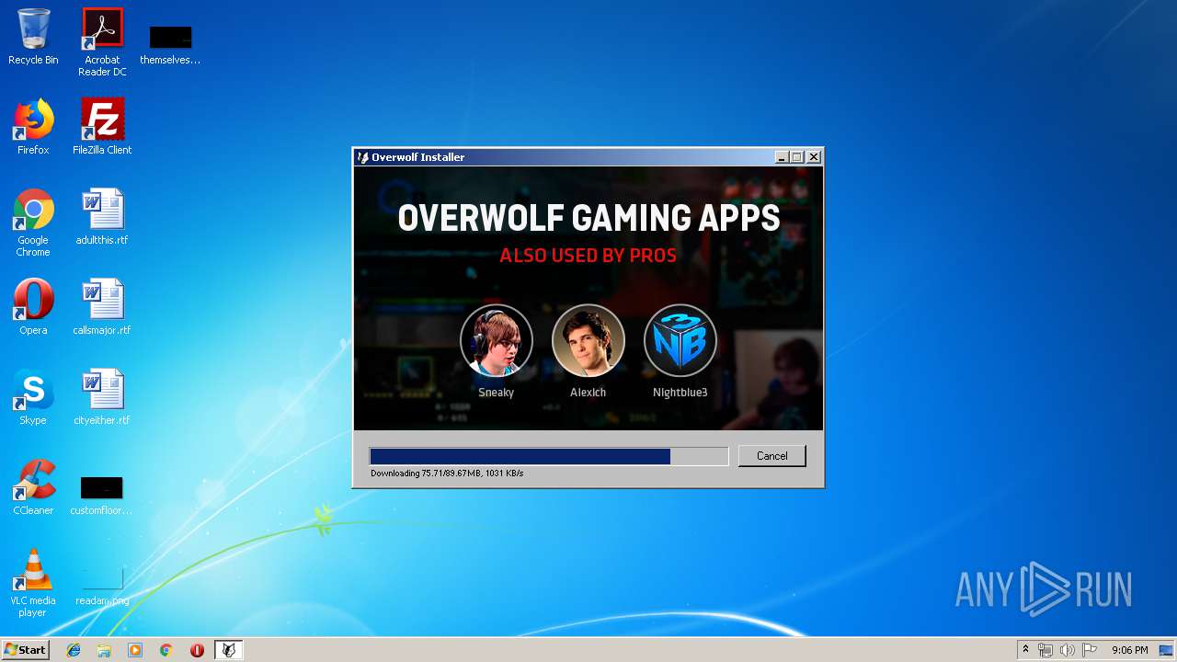Select the themselves file on desktop
Screen dimensions: 1177x662
170,44
